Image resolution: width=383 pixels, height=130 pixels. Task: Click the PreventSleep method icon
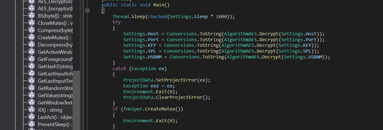[32, 124]
